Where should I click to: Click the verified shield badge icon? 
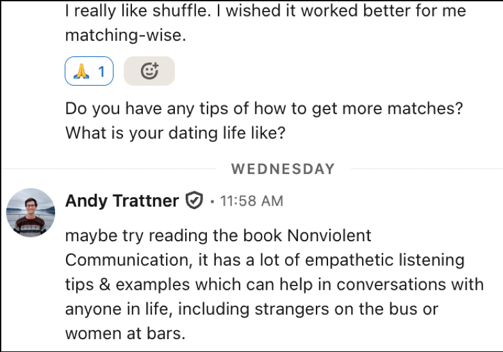click(194, 201)
